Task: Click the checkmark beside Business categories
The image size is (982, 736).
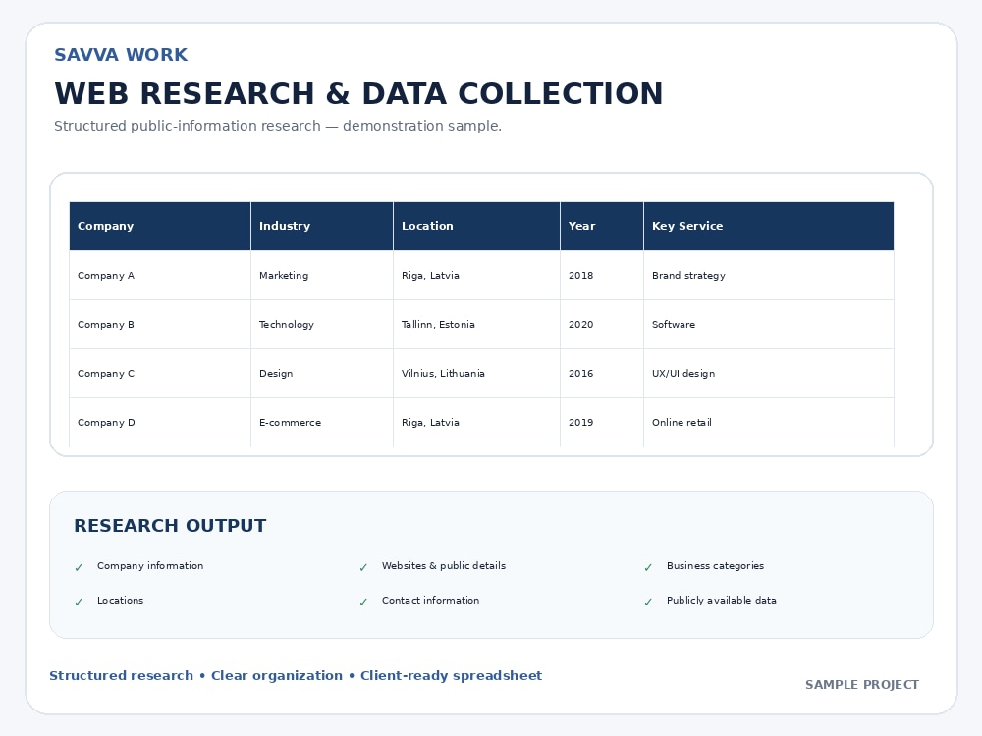Action: pyautogui.click(x=648, y=567)
